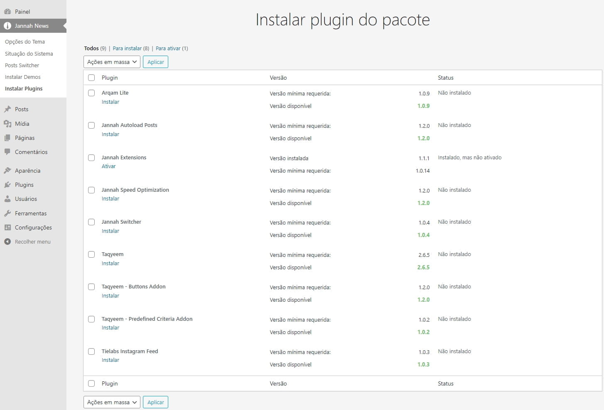Viewport: 604px width, 410px height.
Task: Open Opções do Tema submenu item
Action: pyautogui.click(x=25, y=41)
